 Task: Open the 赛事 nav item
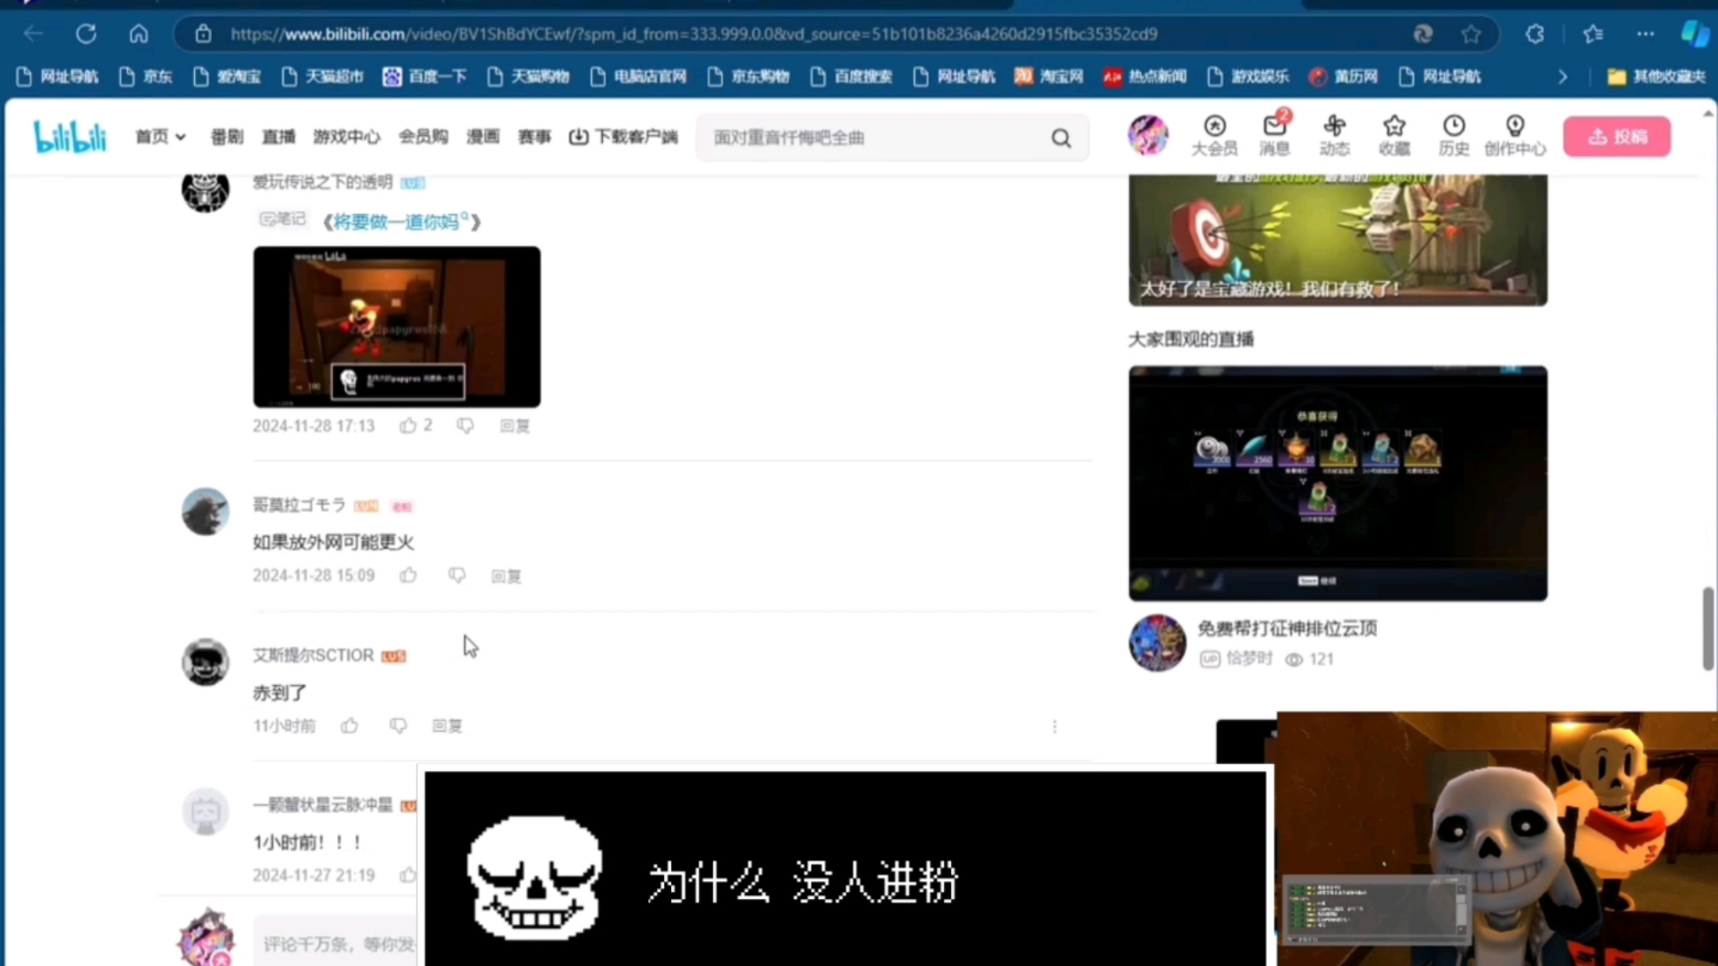point(534,137)
